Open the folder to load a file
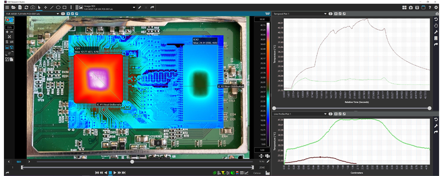 pyautogui.click(x=13, y=7)
